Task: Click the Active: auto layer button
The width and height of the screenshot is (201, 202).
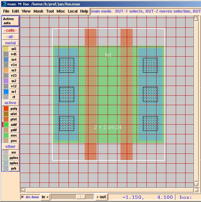Action: coord(10,21)
